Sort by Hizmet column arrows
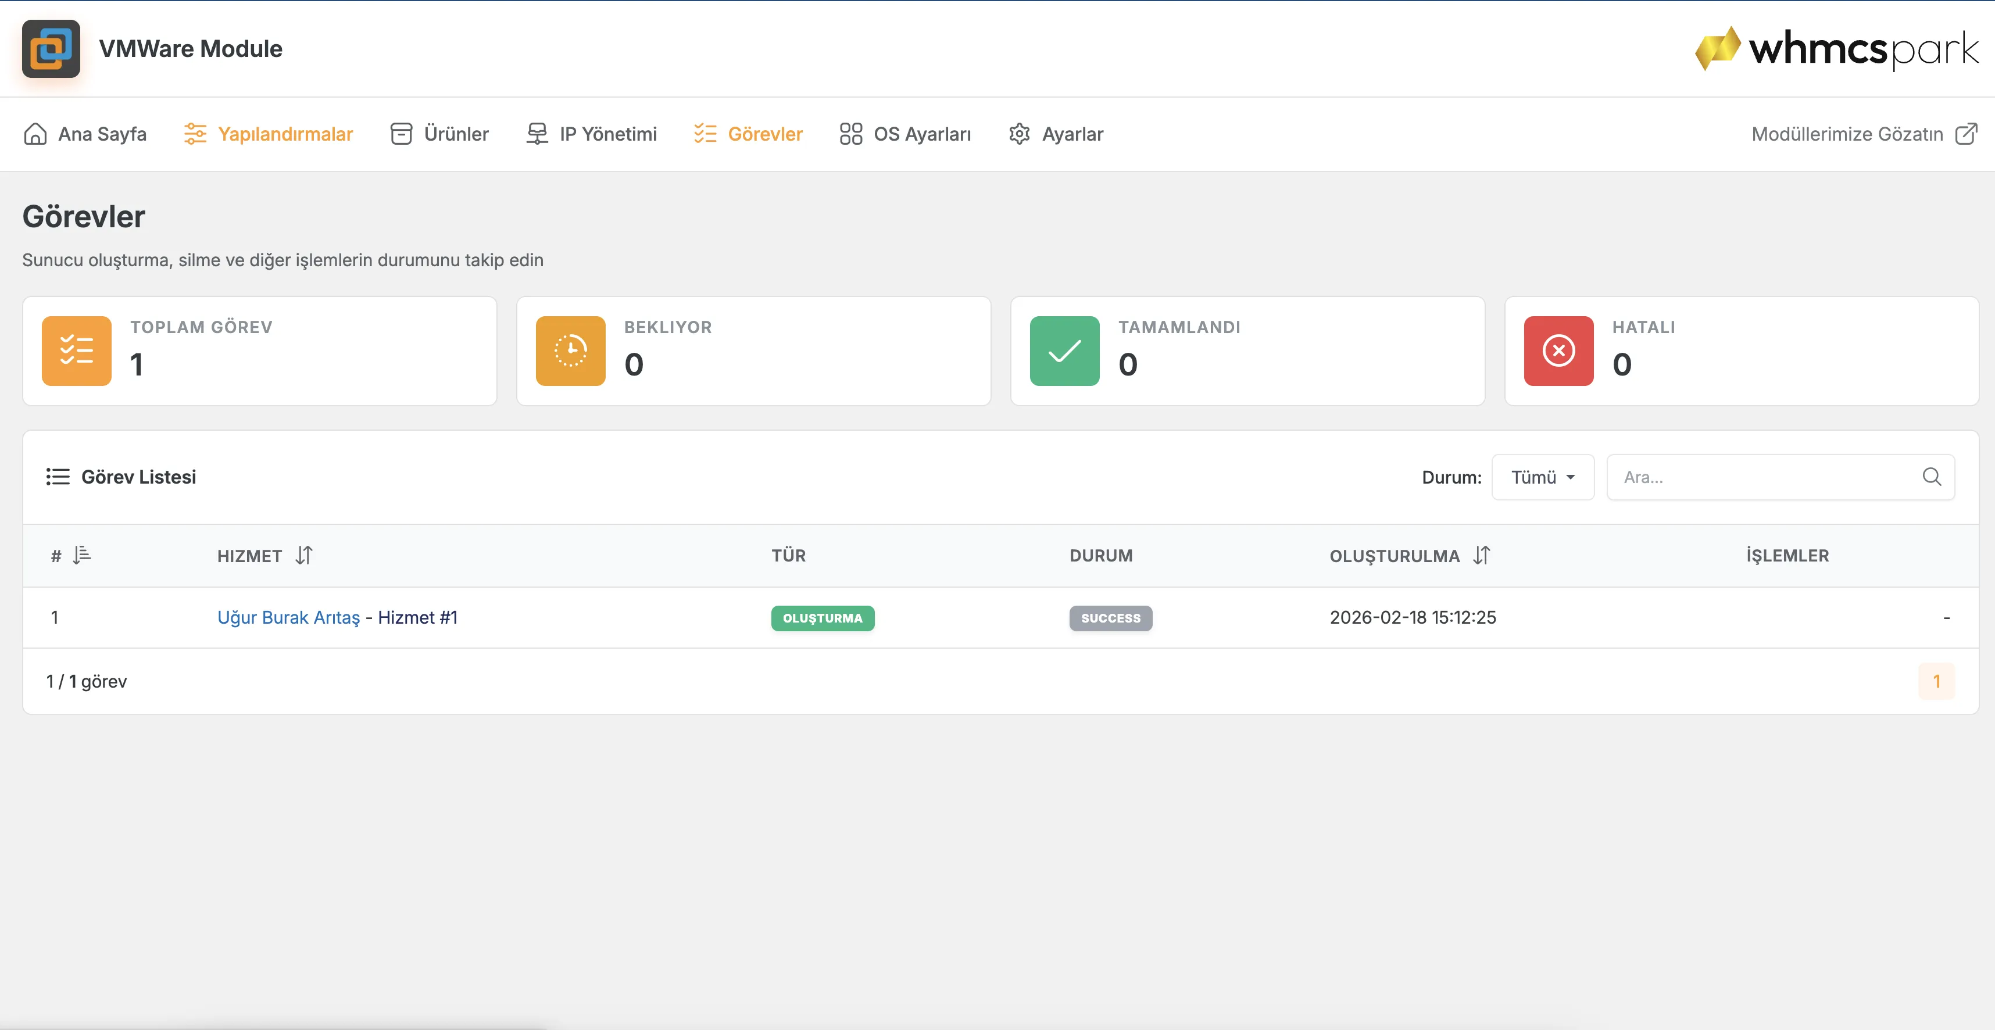This screenshot has width=1995, height=1030. pos(303,555)
